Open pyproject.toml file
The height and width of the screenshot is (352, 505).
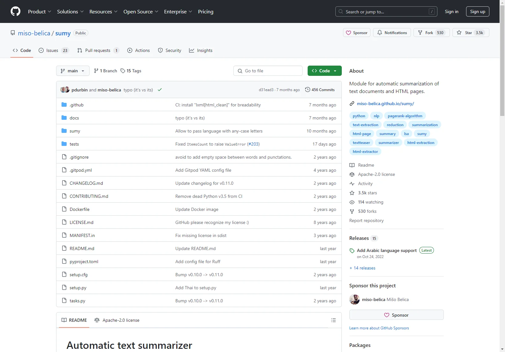tap(84, 262)
